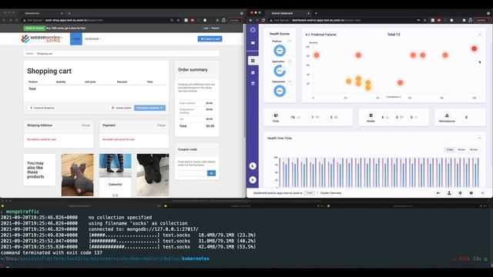Click the Application health donut chart
Viewport: 493px width, 277px height.
[279, 71]
